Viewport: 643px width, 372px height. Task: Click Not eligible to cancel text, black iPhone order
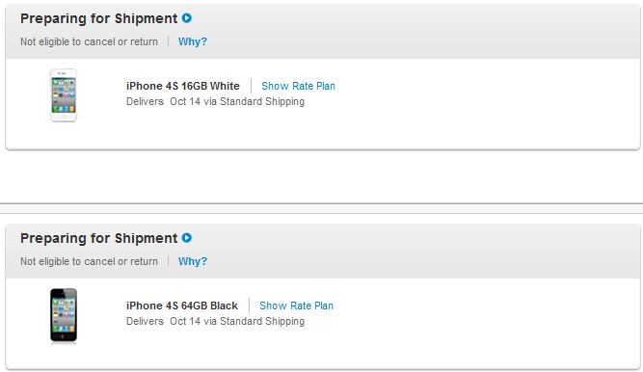(x=89, y=261)
